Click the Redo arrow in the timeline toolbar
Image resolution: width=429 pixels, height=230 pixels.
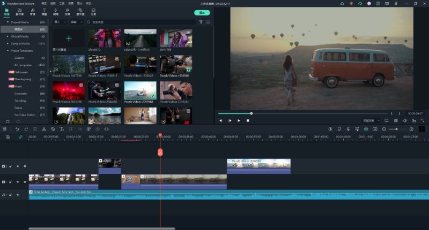pyautogui.click(x=26, y=129)
